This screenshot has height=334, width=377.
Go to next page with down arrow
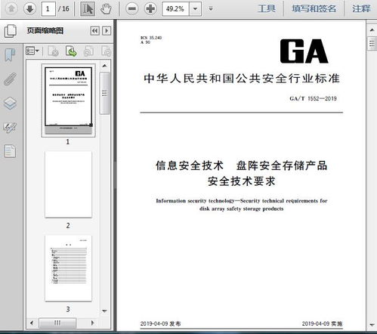29,9
